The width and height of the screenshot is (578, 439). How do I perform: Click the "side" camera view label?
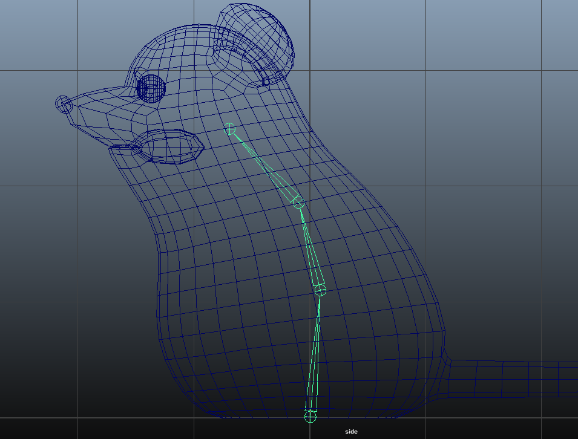(351, 432)
